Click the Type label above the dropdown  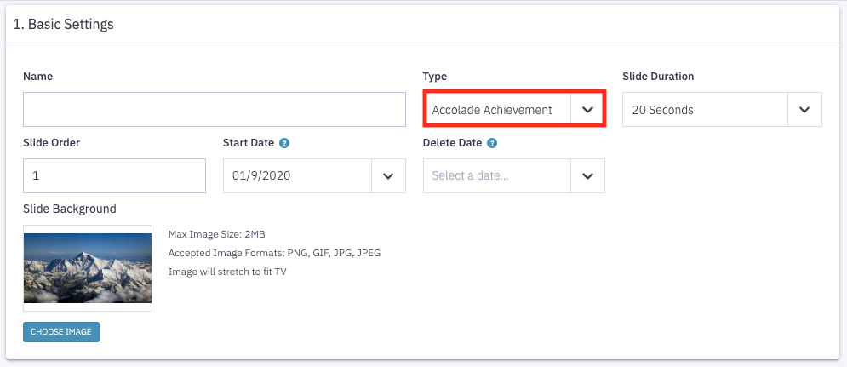pos(435,77)
